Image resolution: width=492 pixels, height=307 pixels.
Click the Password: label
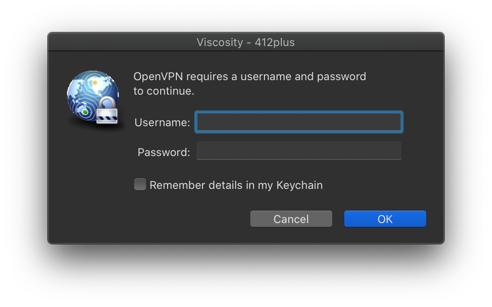[164, 152]
